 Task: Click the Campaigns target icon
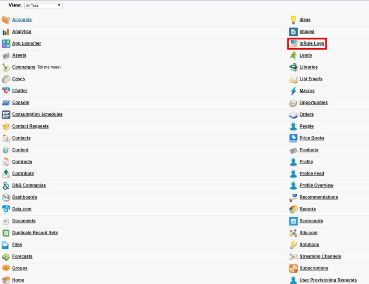[x=6, y=67]
